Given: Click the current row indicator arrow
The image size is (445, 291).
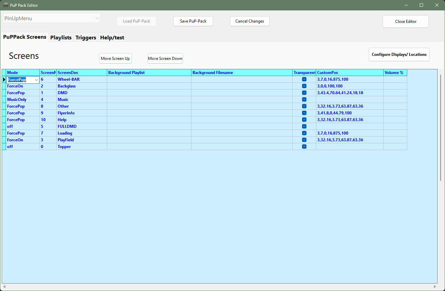Looking at the screenshot, I should tap(4, 80).
